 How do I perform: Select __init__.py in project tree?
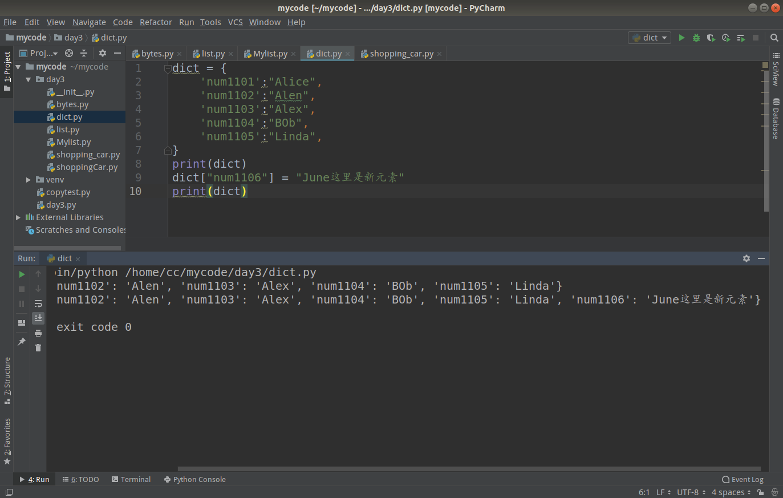pyautogui.click(x=75, y=92)
